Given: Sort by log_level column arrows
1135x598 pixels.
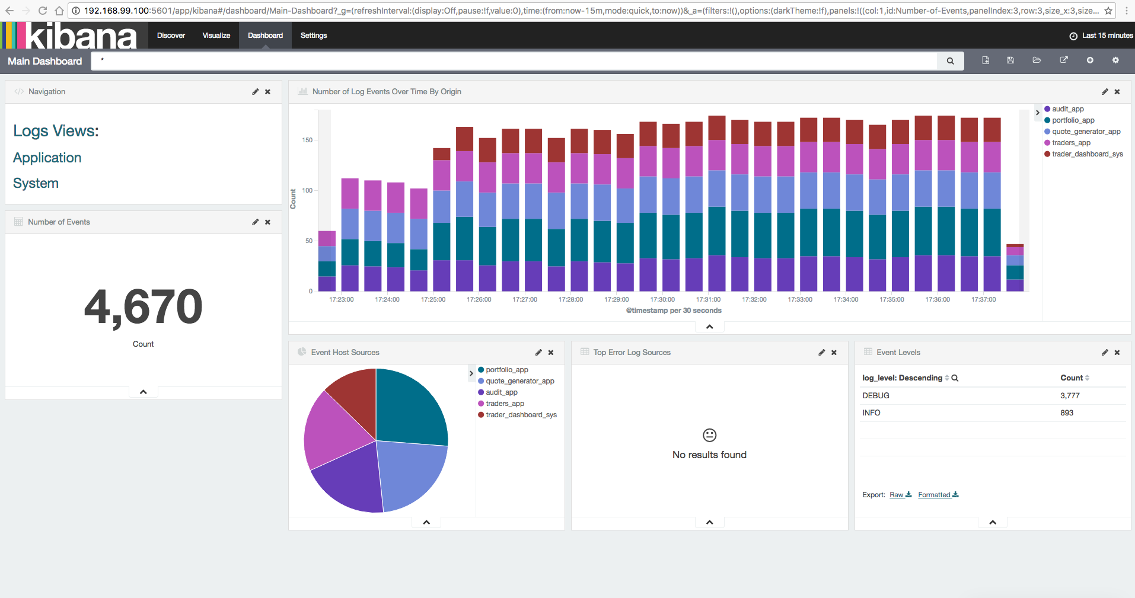Looking at the screenshot, I should [946, 378].
